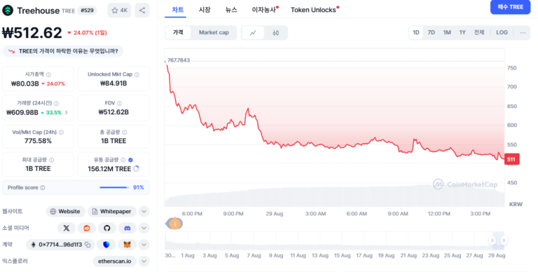Open the Reddit social link
Screen dimensions: 538x272
(x=86, y=228)
